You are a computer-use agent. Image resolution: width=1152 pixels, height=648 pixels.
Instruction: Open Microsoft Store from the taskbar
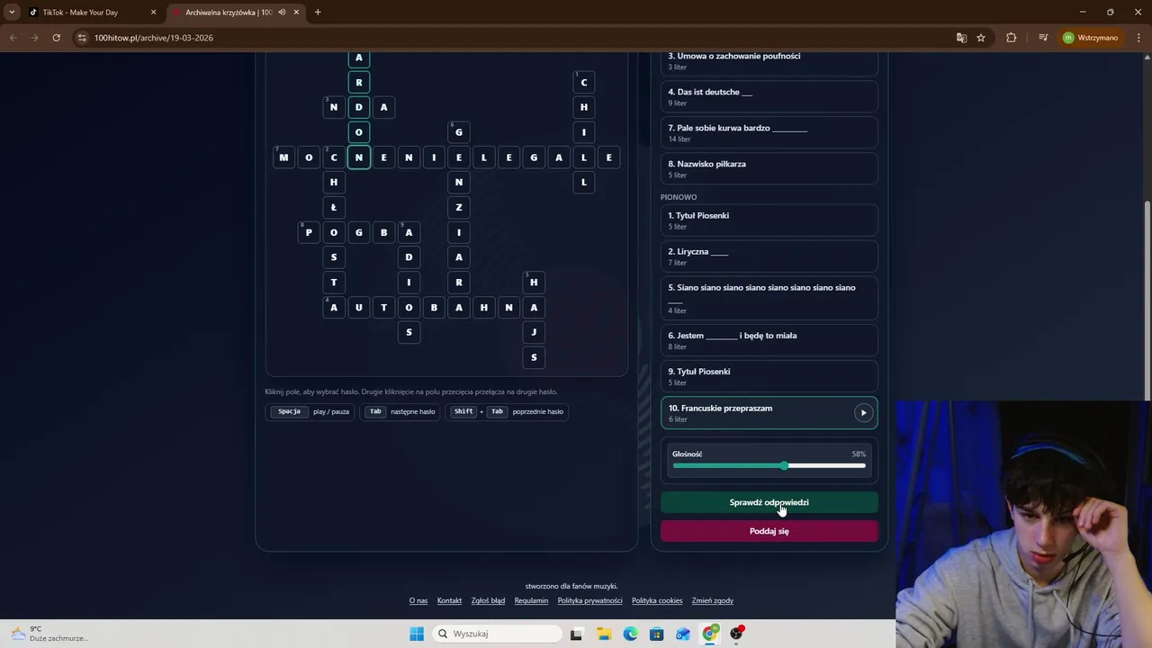657,634
